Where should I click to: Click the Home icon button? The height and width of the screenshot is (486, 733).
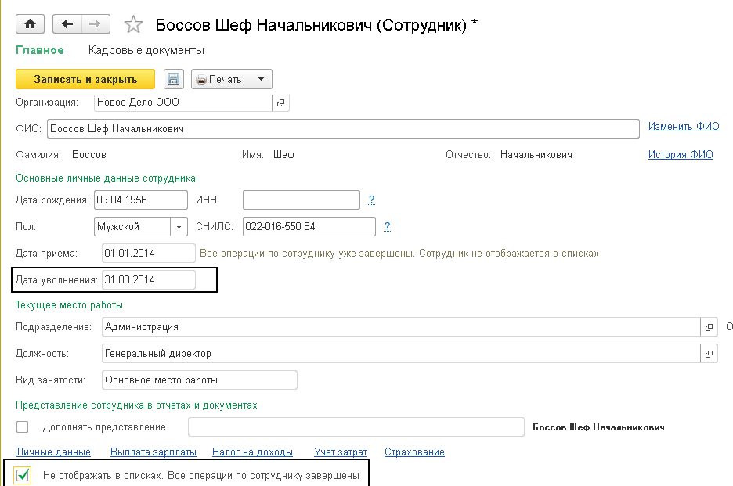point(31,24)
